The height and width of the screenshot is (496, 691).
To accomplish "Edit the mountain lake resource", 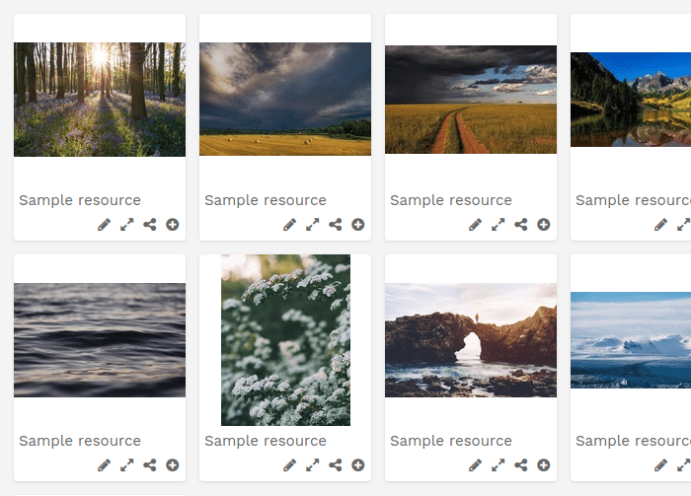I will click(660, 225).
